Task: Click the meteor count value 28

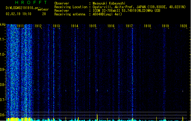Action: [44, 14]
